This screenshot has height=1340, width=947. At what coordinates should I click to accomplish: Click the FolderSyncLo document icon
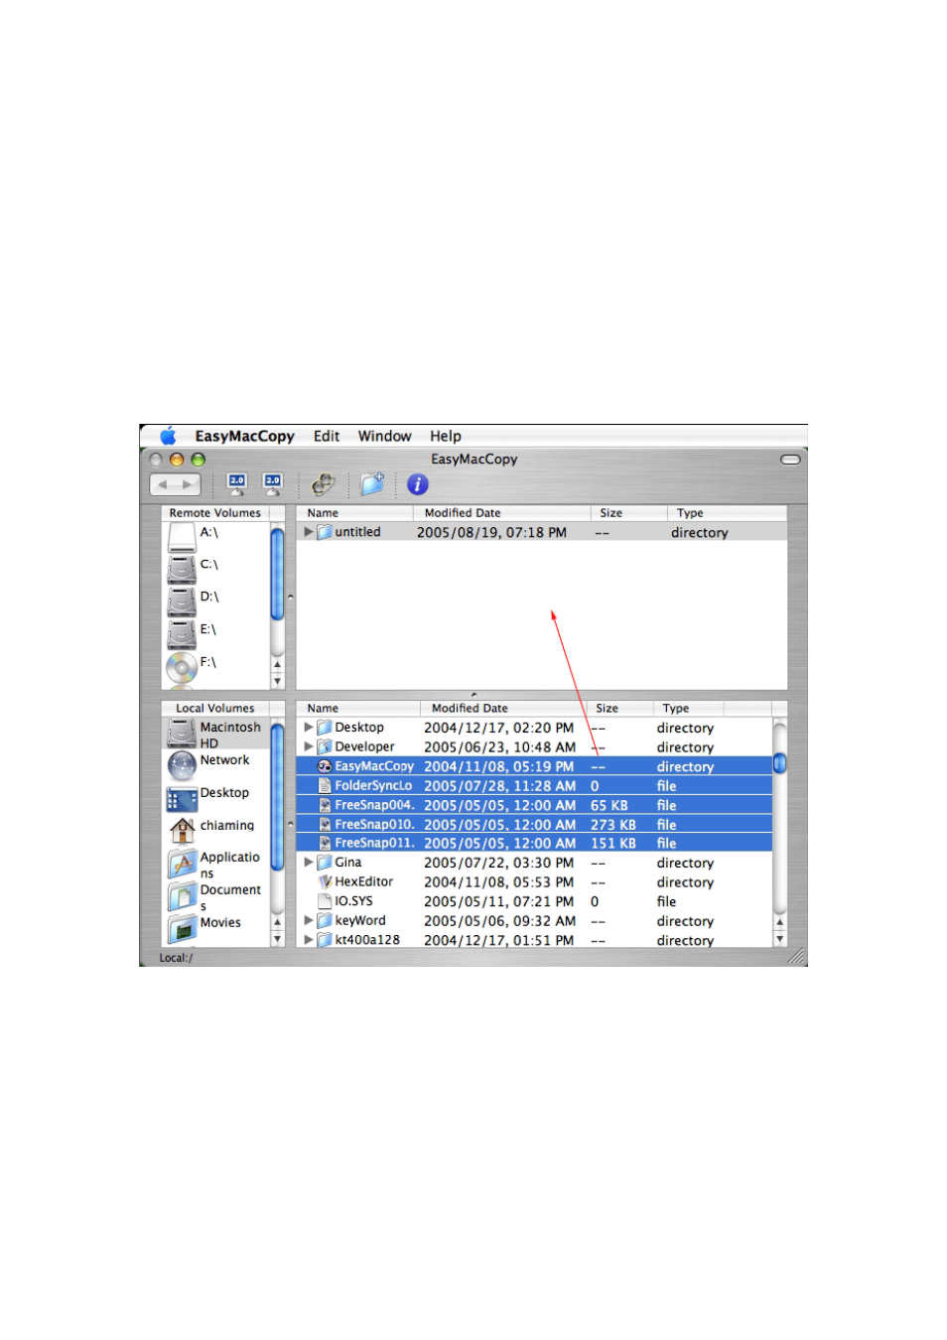click(x=325, y=785)
